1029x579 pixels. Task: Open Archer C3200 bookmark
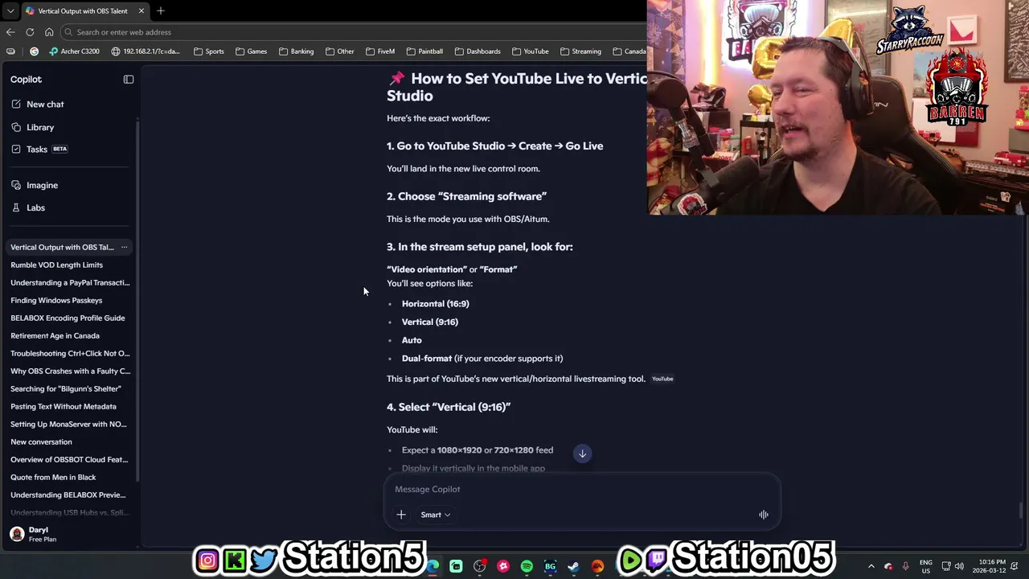(74, 51)
